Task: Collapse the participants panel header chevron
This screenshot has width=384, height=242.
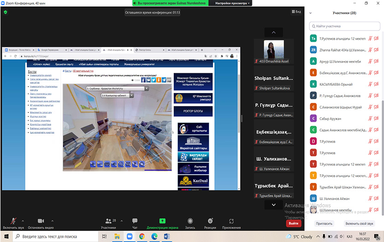Action: tap(311, 13)
